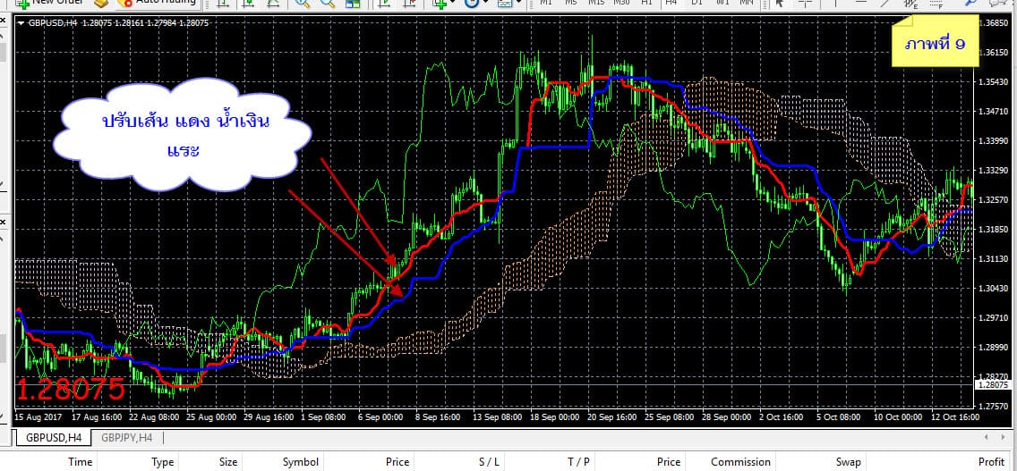Image resolution: width=1017 pixels, height=471 pixels.
Task: Select the Fibonacci retracement tool
Action: 936,4
